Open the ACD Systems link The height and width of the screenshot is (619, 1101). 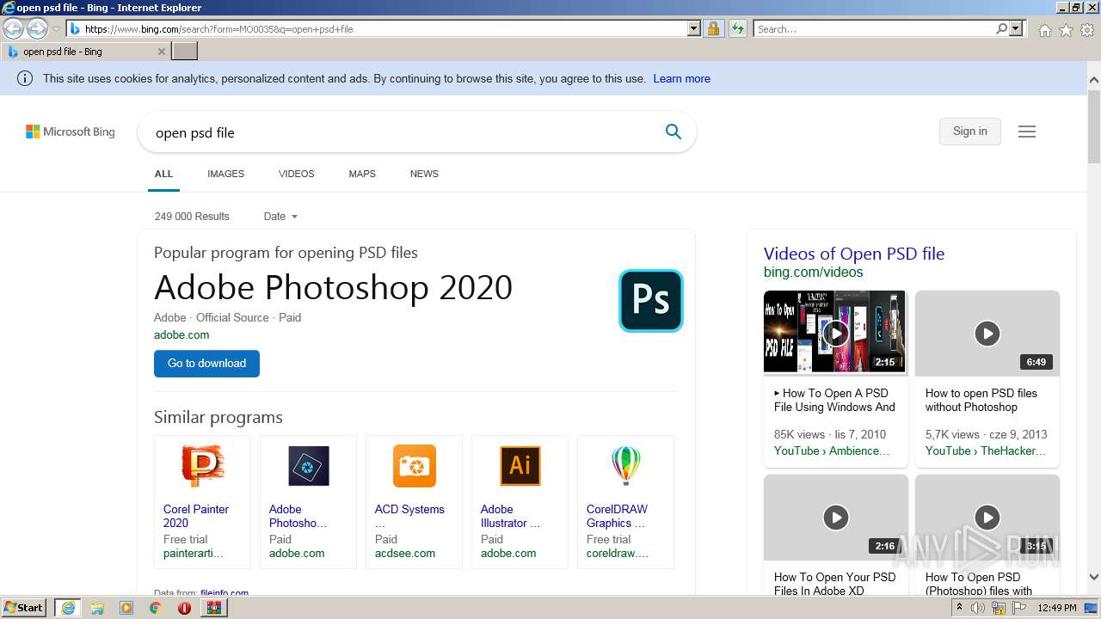click(409, 509)
